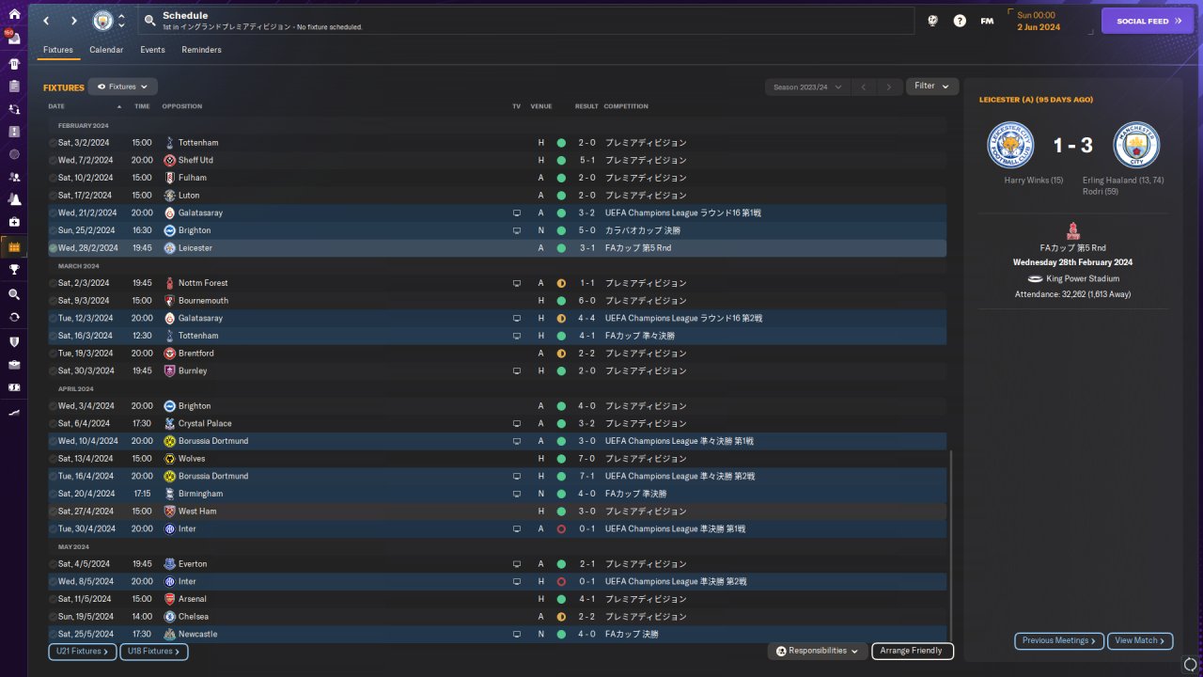Click the TV icon on the Galatasaray 21/2 row
The width and height of the screenshot is (1203, 677).
(516, 213)
